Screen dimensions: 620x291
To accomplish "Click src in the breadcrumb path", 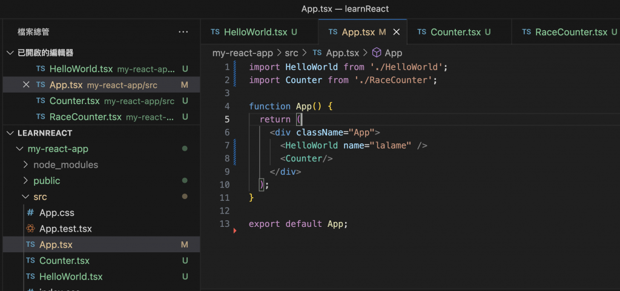I will [291, 53].
